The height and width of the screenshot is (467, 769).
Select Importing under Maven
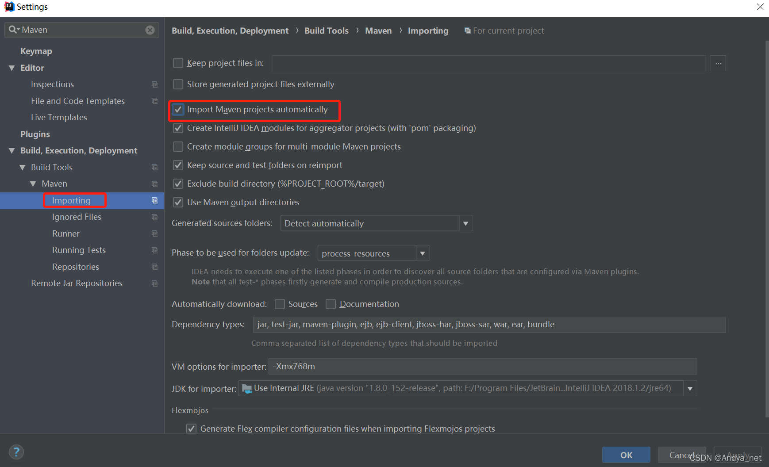(x=71, y=201)
